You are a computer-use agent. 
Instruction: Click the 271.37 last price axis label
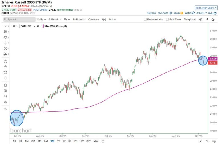coord(213,63)
